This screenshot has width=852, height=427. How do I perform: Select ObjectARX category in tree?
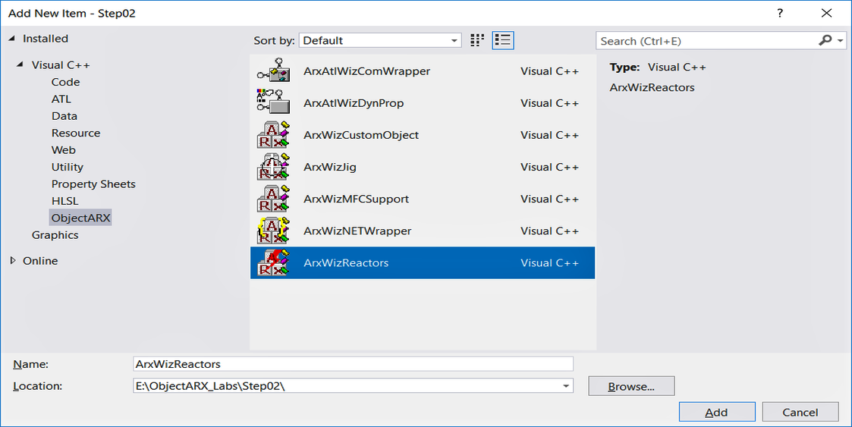click(x=80, y=218)
